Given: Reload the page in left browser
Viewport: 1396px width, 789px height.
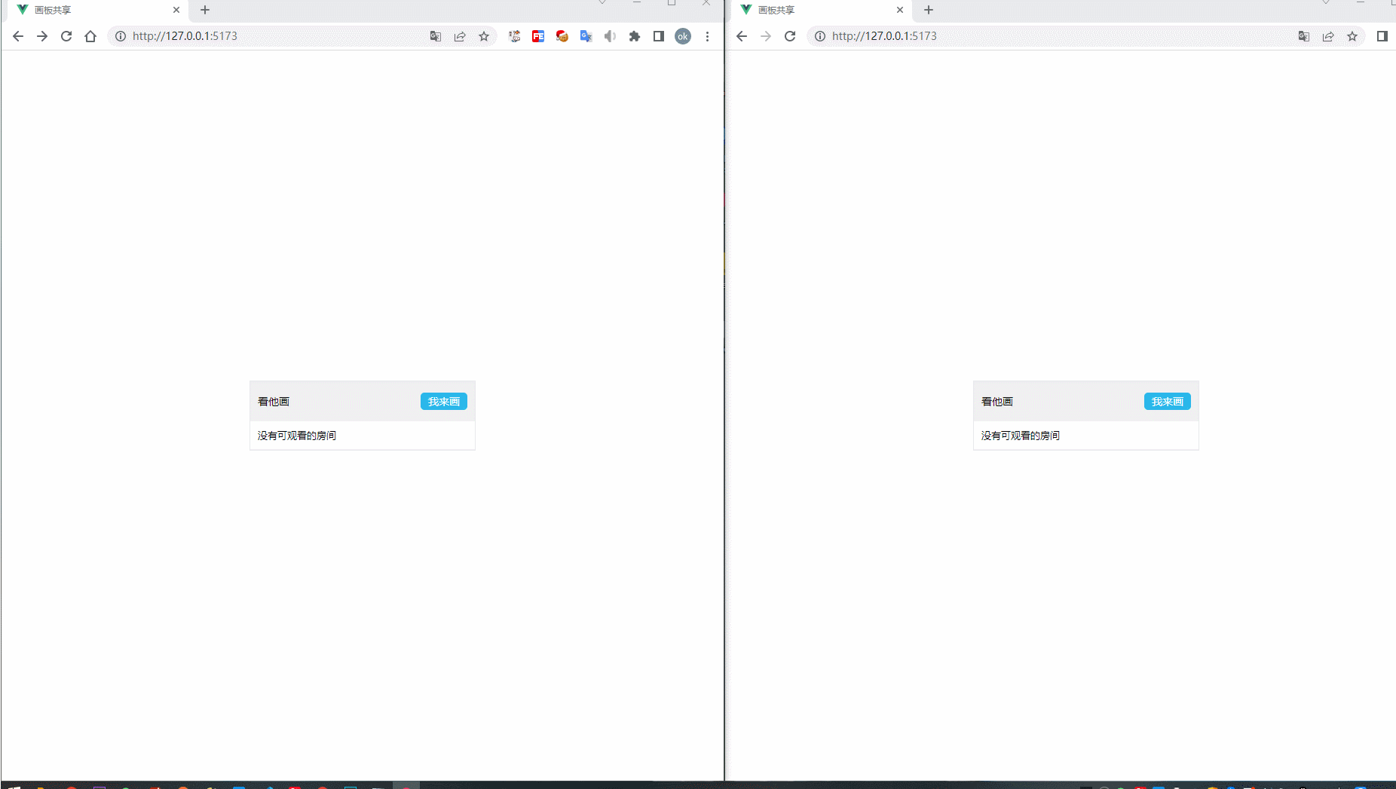Looking at the screenshot, I should tap(66, 36).
